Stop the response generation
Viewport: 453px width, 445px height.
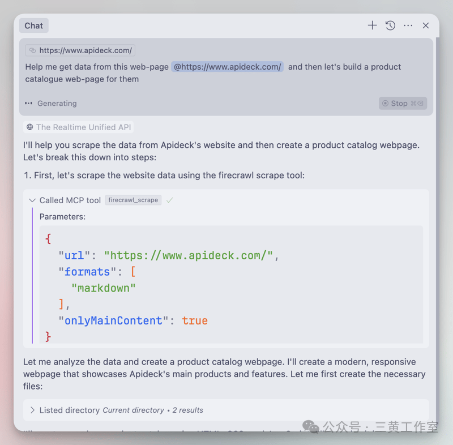403,103
